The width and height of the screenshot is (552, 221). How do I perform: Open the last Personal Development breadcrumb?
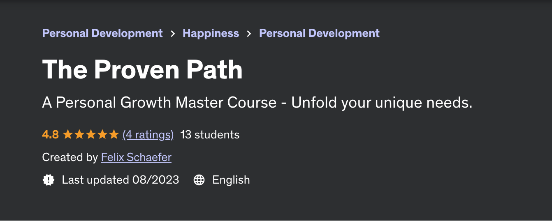pyautogui.click(x=319, y=33)
